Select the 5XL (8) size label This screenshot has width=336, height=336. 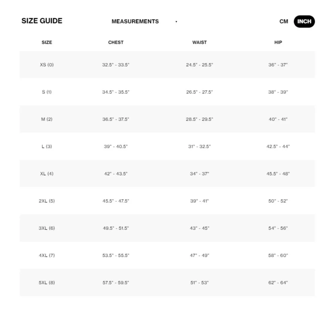[x=47, y=283]
